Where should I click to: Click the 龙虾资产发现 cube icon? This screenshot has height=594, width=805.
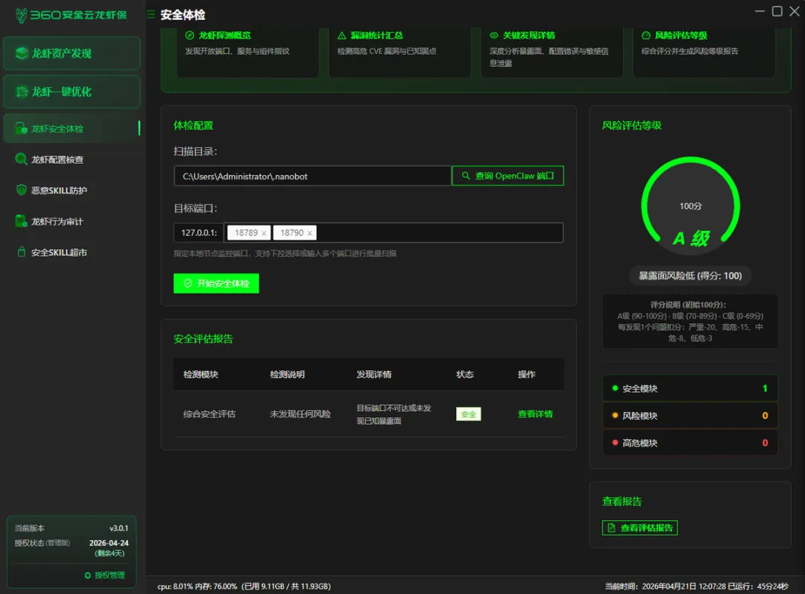point(22,53)
